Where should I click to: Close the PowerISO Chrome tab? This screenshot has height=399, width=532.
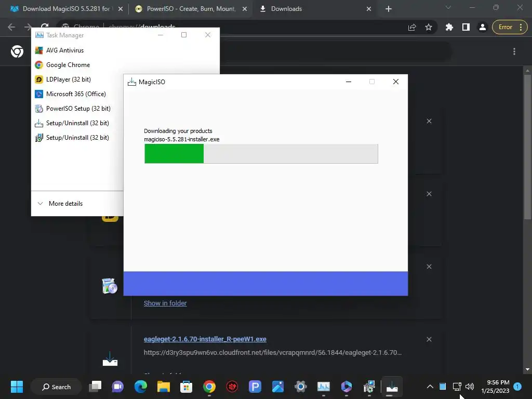pos(245,9)
